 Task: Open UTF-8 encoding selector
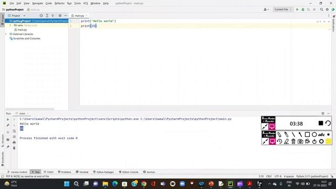[278, 176]
